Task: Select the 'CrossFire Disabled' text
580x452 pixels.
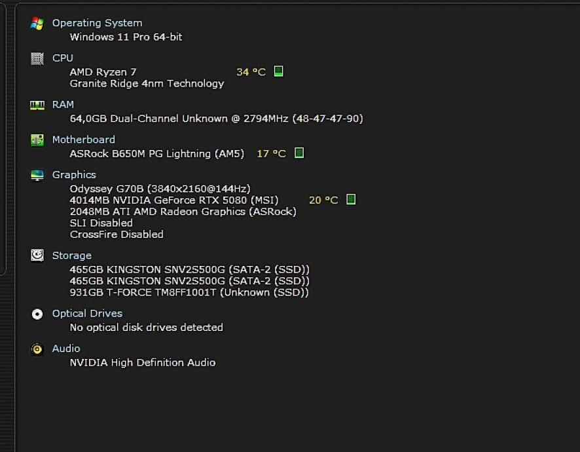Action: [117, 235]
